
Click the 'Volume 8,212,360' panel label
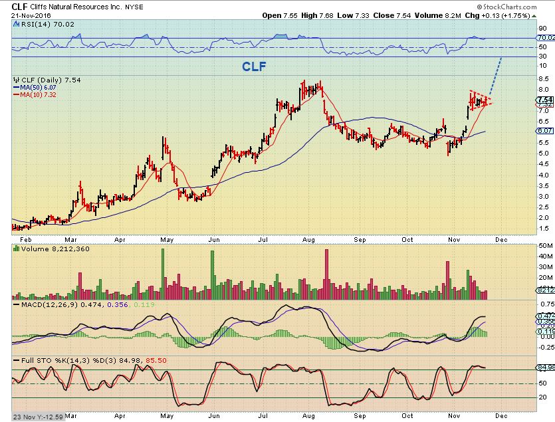[x=55, y=249]
